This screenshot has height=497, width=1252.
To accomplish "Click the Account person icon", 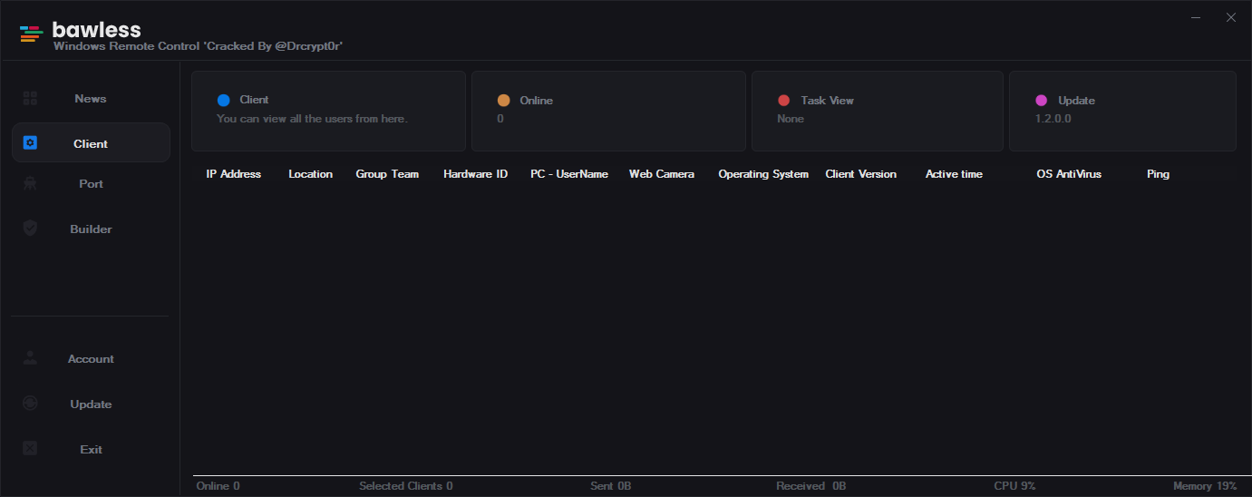I will 30,358.
